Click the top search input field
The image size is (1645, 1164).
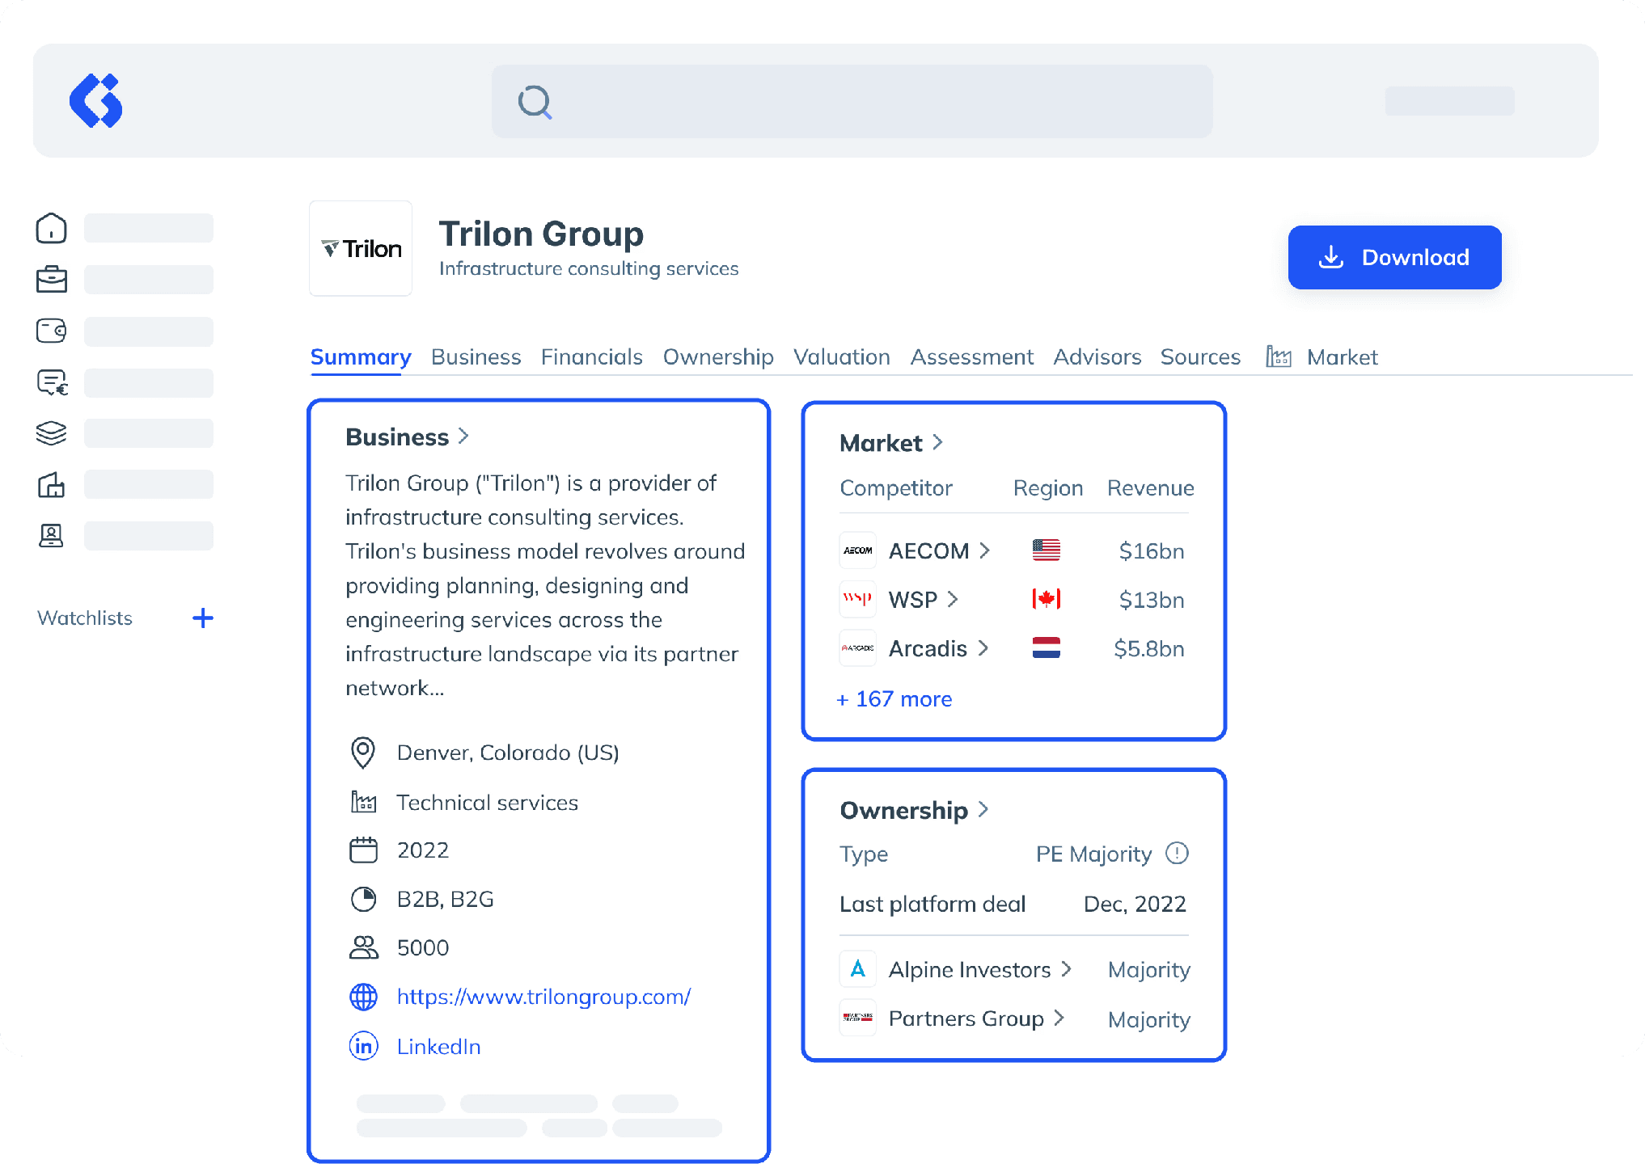(852, 102)
